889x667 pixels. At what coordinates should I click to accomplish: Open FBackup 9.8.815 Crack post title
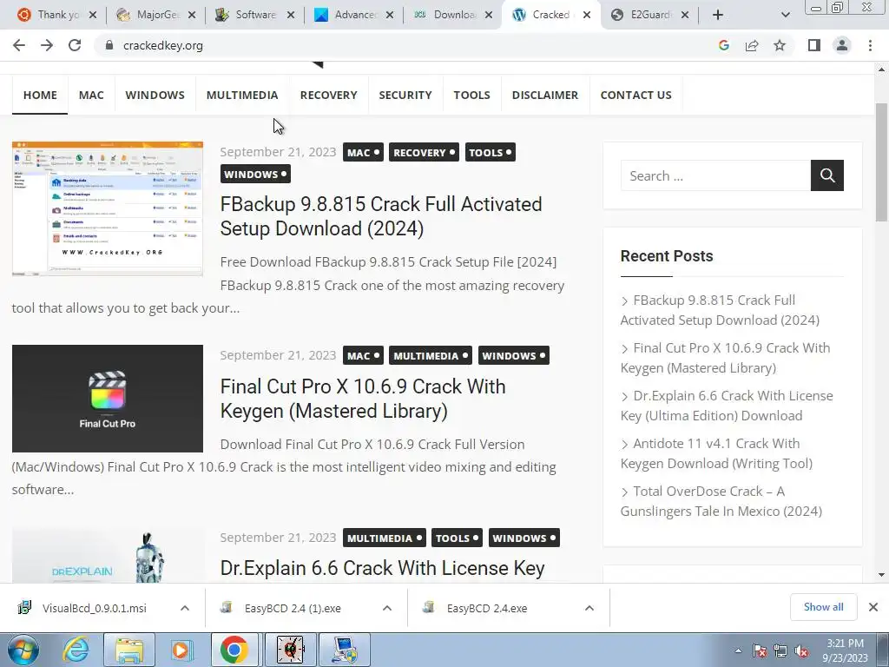(x=381, y=216)
